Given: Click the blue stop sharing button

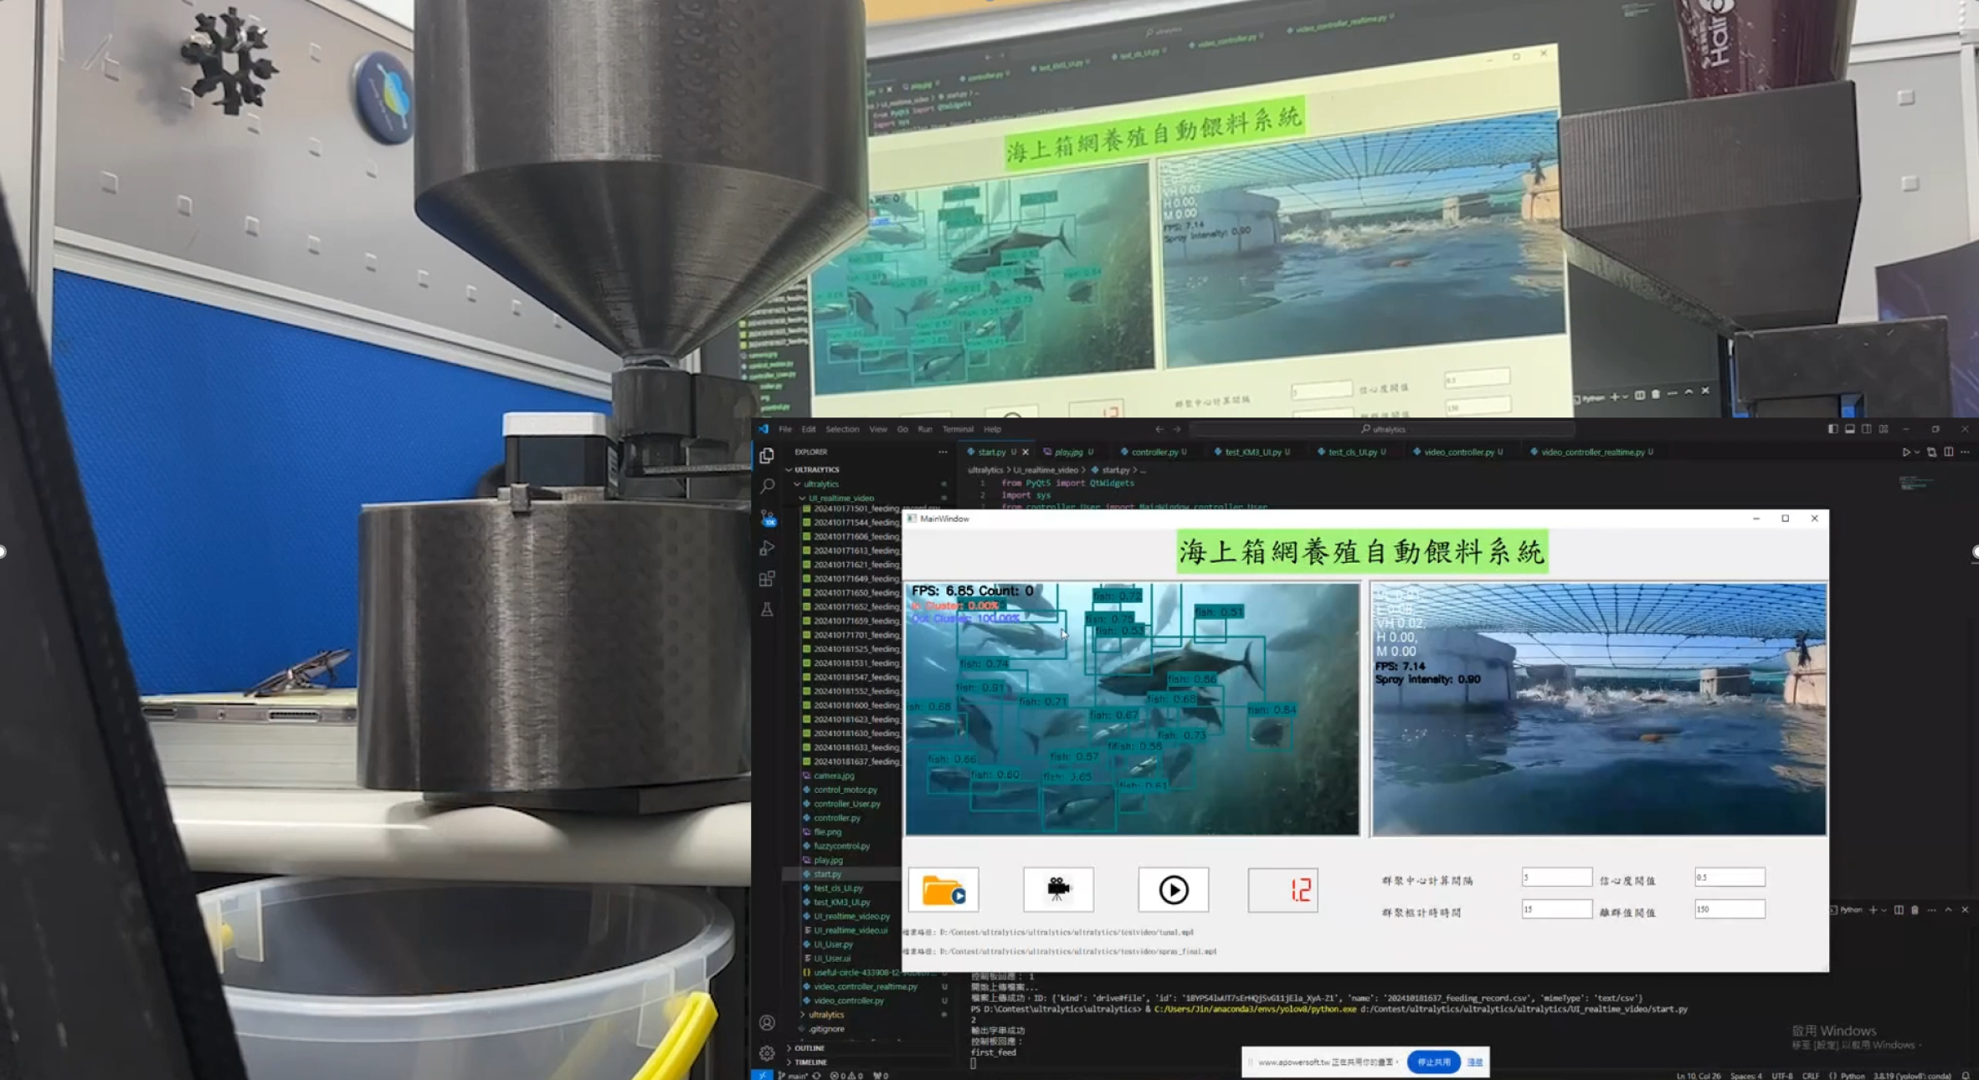Looking at the screenshot, I should click(1433, 1062).
